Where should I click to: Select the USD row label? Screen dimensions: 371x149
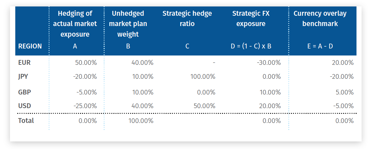coord(25,106)
